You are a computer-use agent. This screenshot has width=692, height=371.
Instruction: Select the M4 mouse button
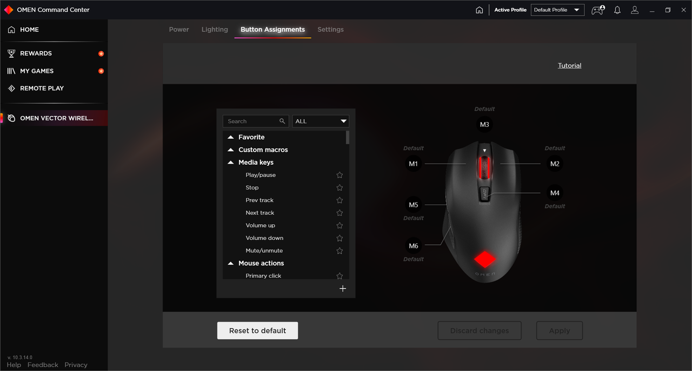(x=555, y=193)
